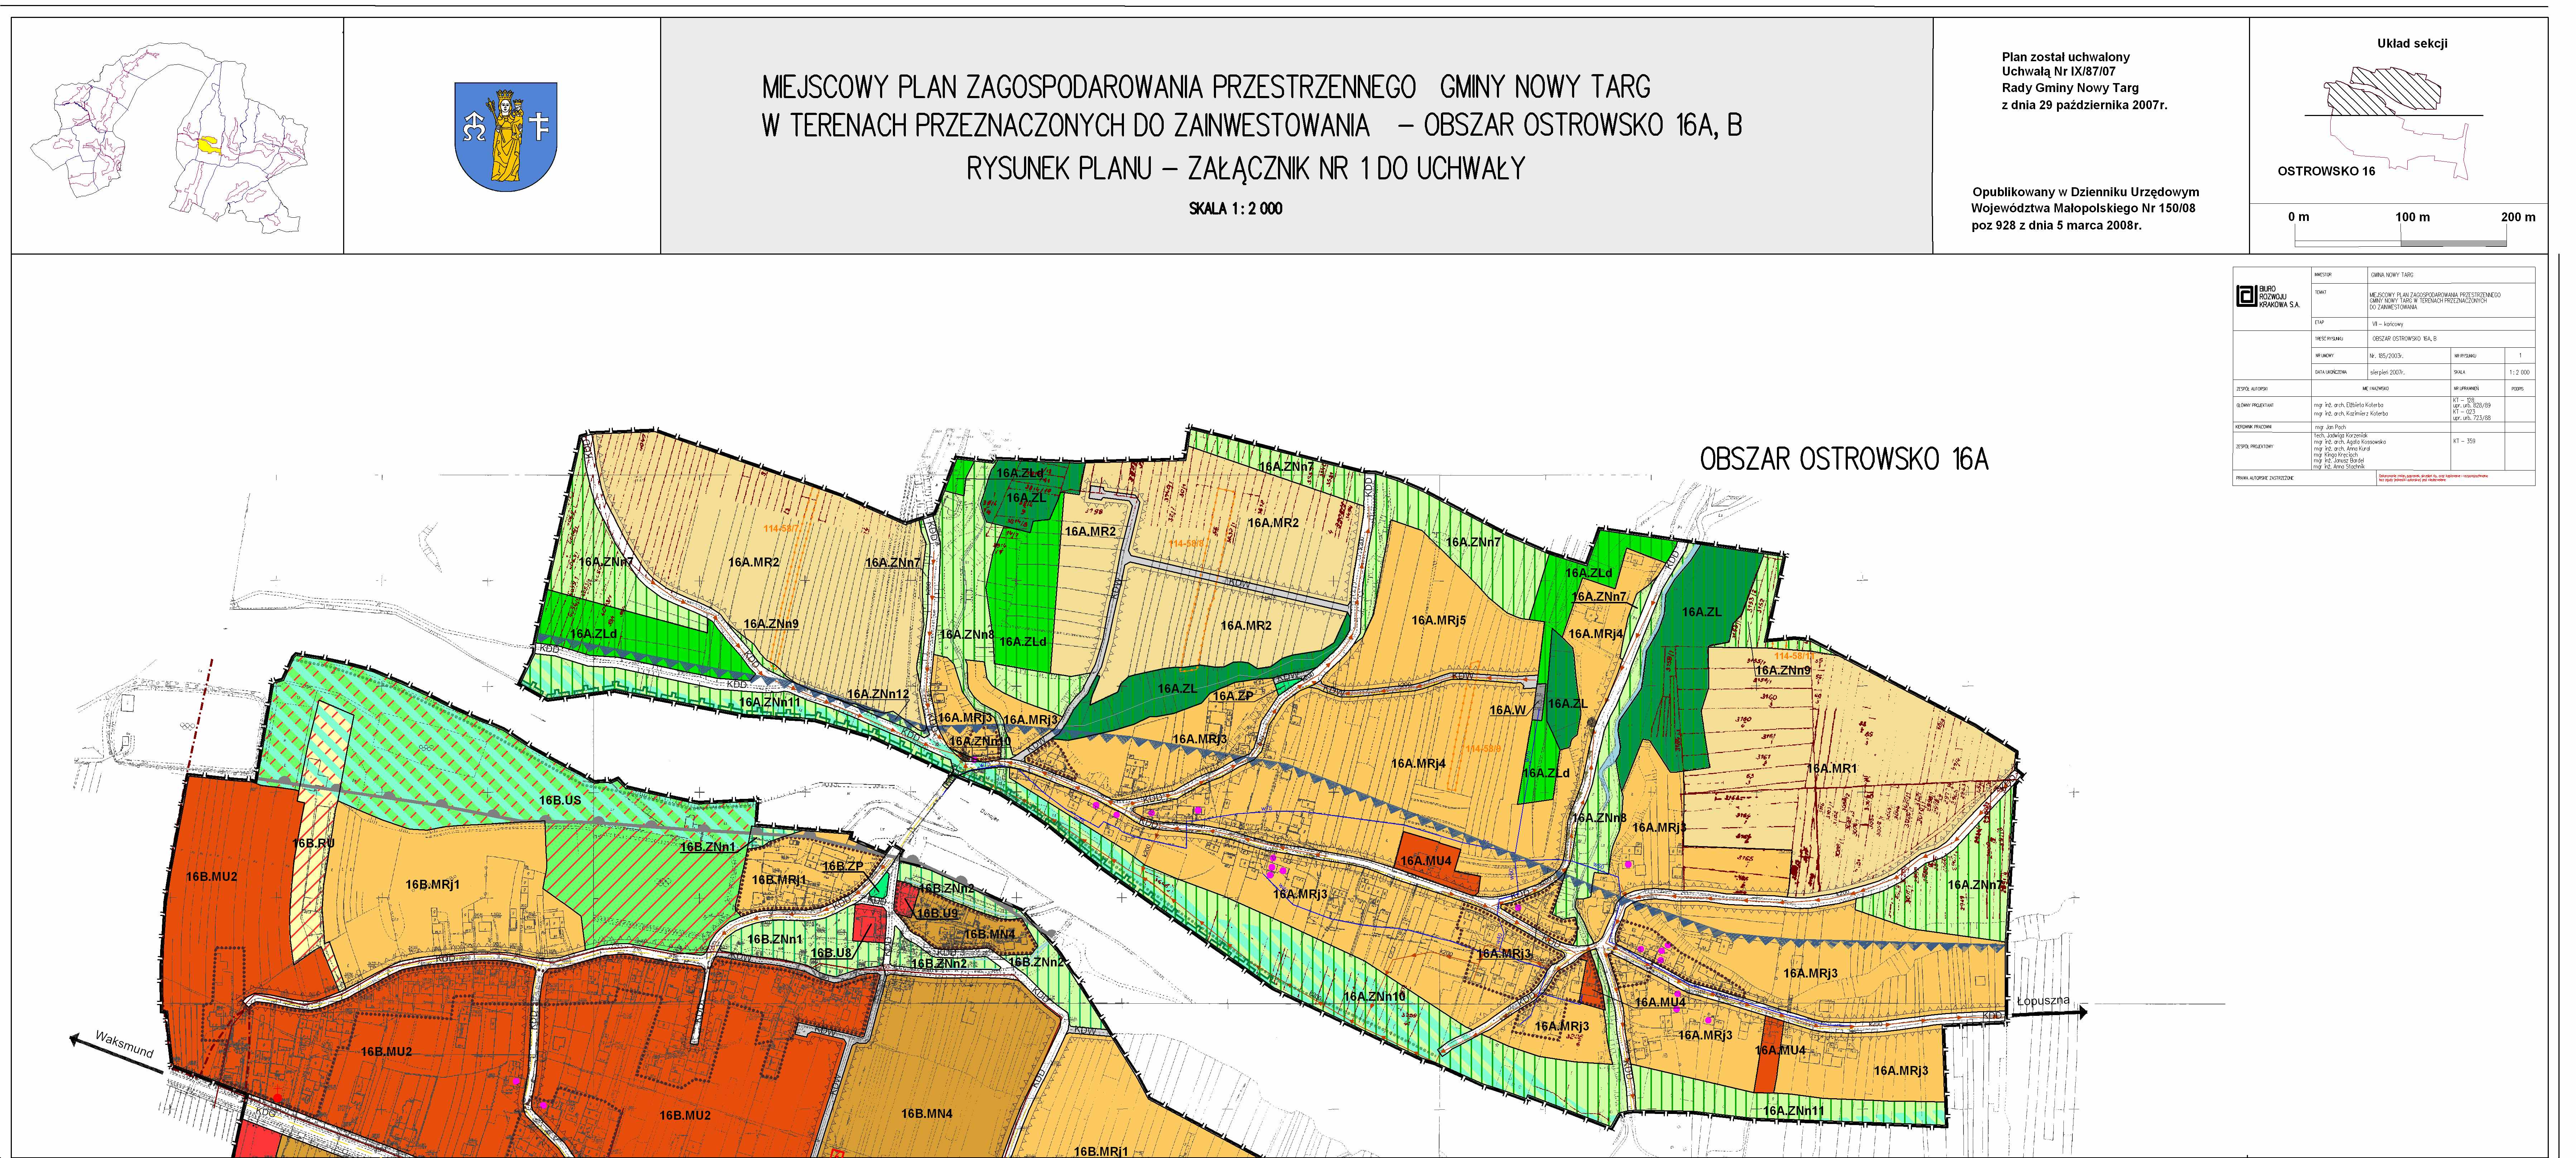Click the title block table under the logo
Image resolution: width=2576 pixels, height=1158 pixels.
[2384, 376]
